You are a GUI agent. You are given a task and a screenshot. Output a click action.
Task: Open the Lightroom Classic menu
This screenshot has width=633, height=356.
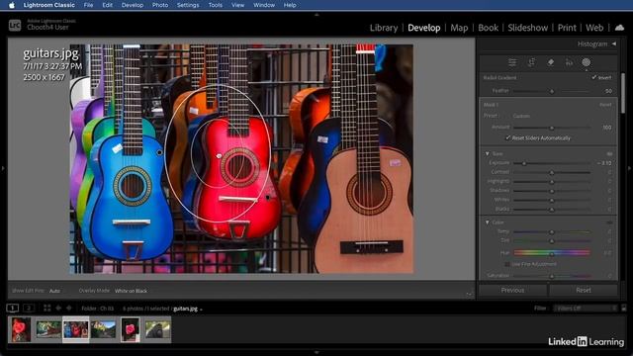click(48, 5)
